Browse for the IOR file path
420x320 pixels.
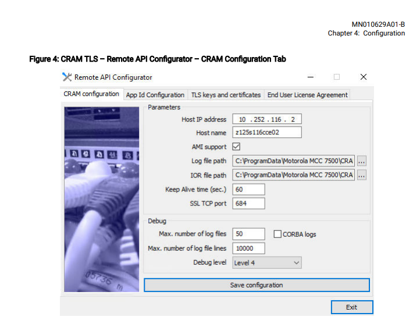[x=362, y=175]
